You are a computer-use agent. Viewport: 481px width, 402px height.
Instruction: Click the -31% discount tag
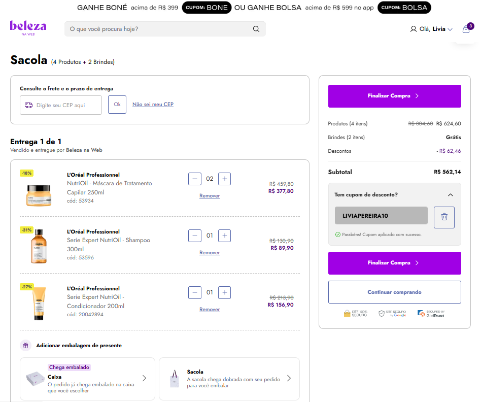click(x=27, y=230)
